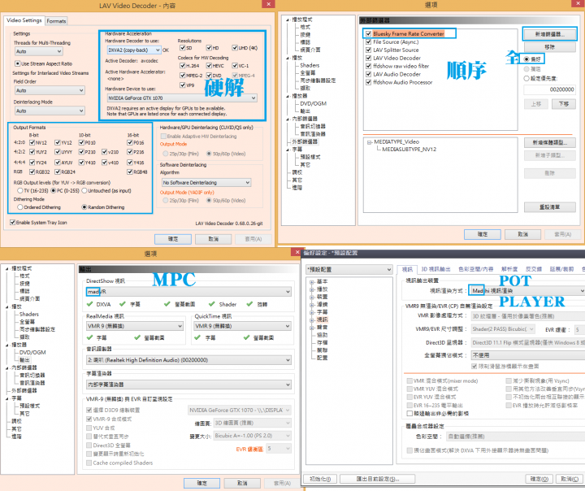Open the Shader(2 PASS) Bicubic resize dropdown
Screen dimensions: 585x491
coord(503,329)
